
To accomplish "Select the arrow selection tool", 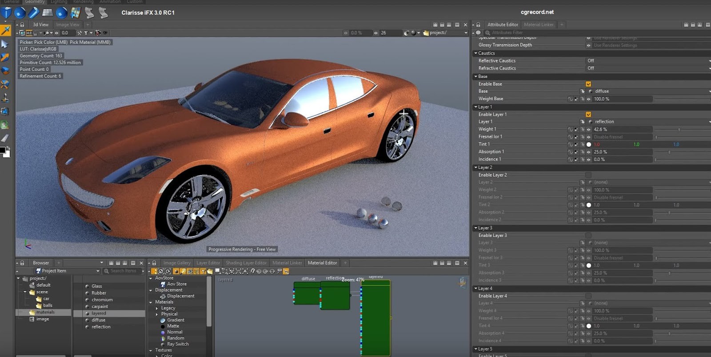I will tap(5, 44).
